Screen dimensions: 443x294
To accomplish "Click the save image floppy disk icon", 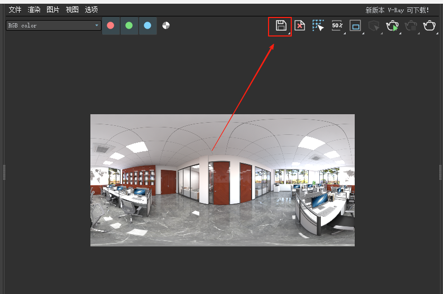I will pos(281,26).
